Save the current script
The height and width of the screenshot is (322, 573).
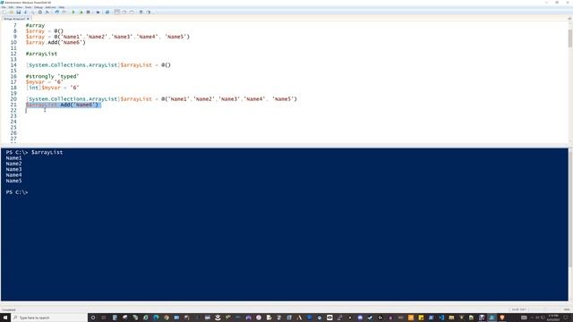[x=18, y=12]
